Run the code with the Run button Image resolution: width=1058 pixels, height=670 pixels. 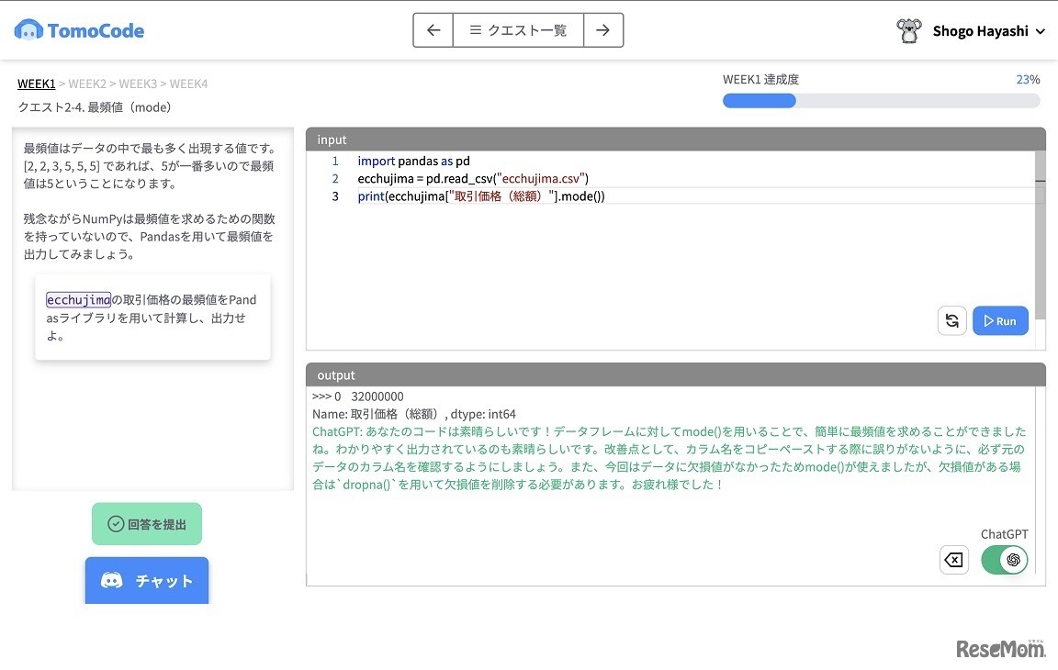[1000, 321]
